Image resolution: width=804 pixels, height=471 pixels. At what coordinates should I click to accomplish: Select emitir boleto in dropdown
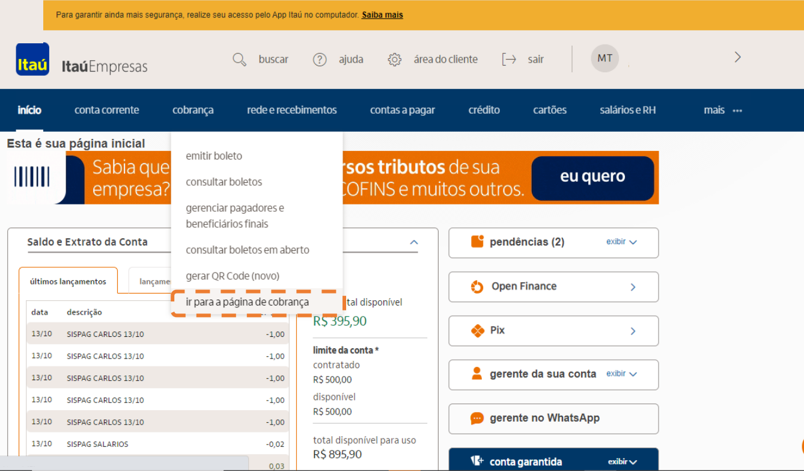[x=214, y=156]
